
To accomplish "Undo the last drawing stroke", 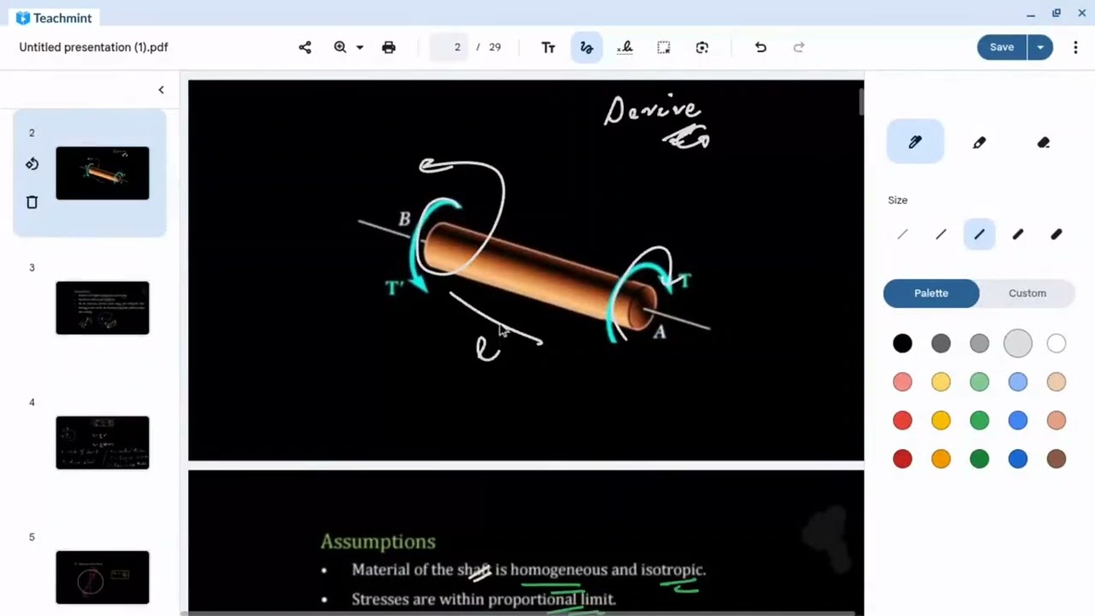I will point(761,47).
